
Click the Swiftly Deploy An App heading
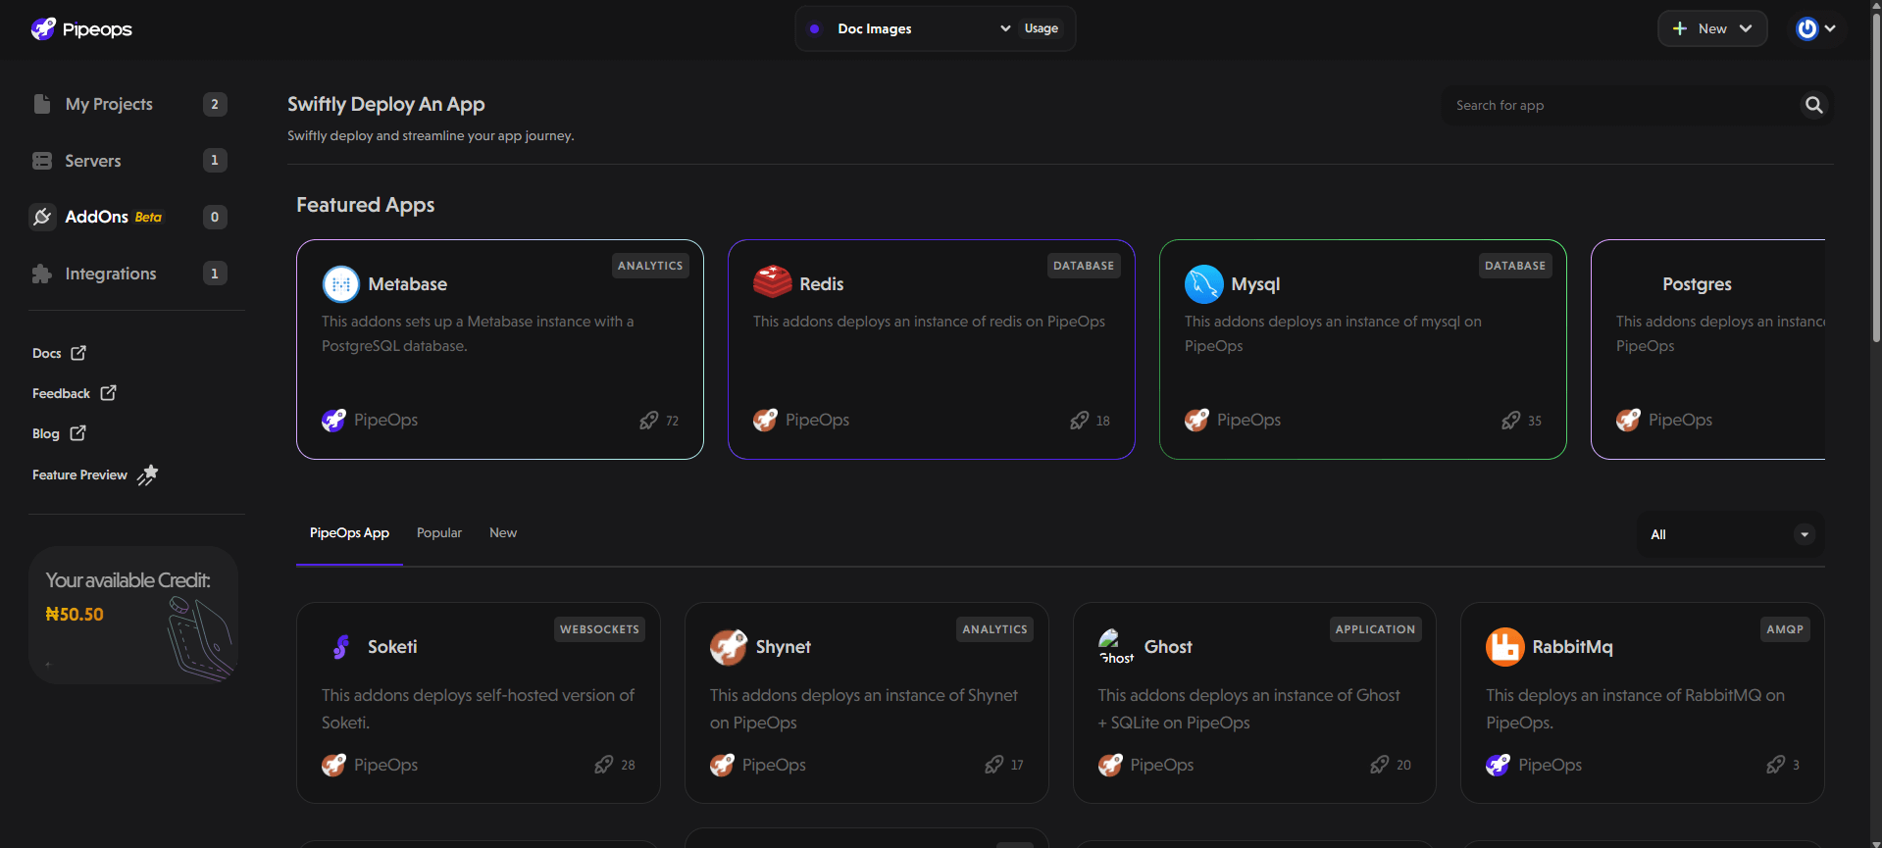click(x=386, y=104)
